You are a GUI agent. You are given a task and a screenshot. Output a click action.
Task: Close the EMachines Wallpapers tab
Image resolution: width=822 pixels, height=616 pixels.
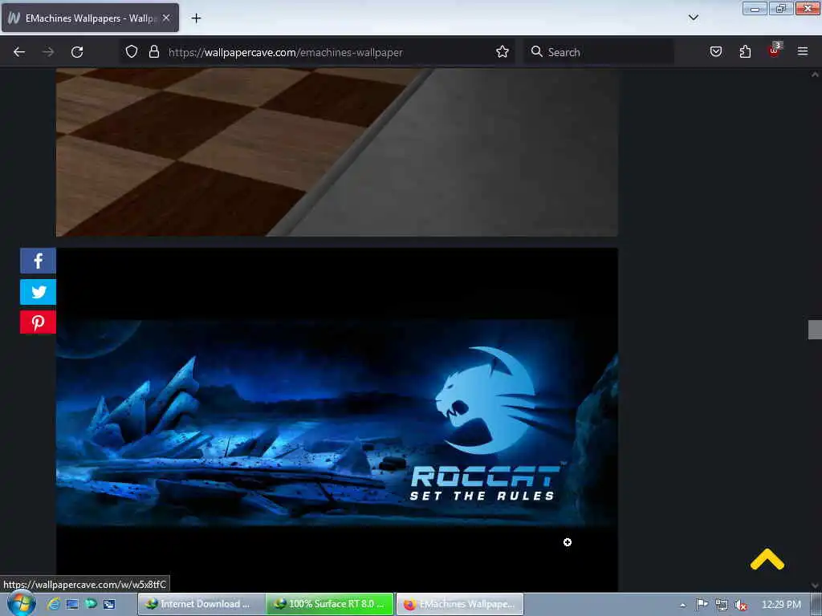pos(166,18)
